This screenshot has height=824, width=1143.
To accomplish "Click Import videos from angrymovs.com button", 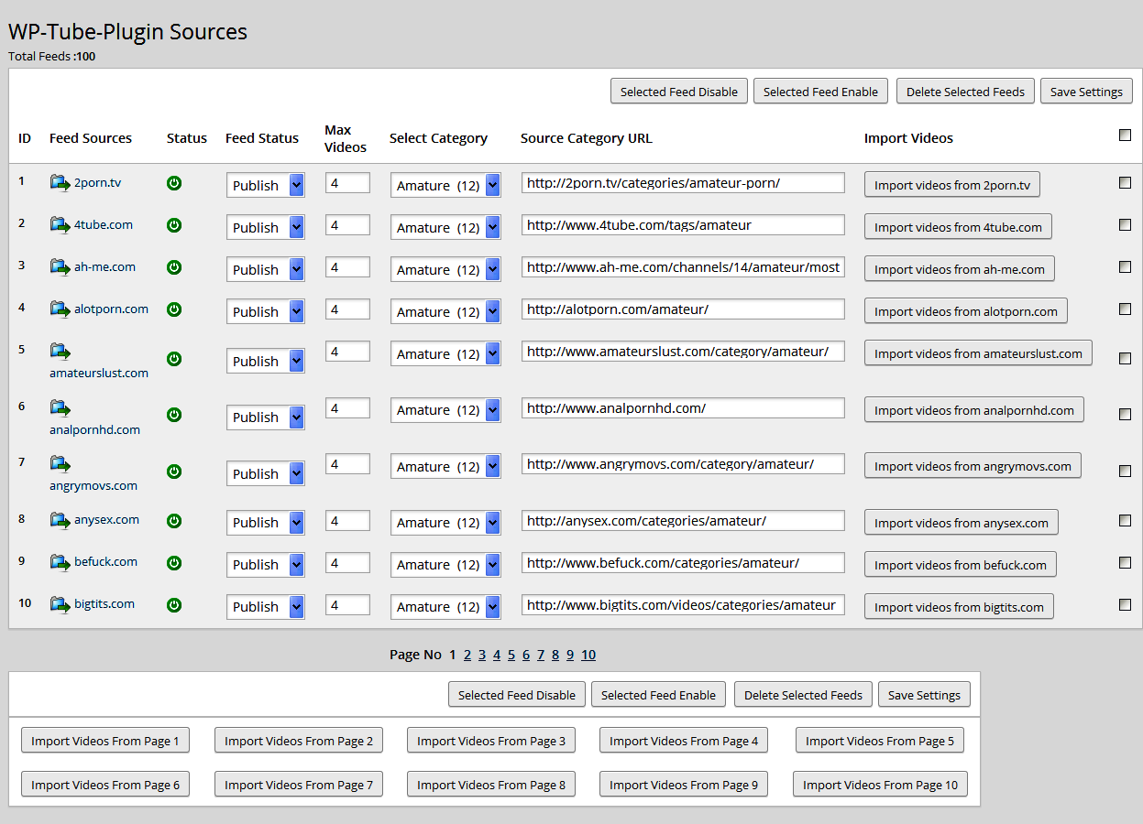I will [x=973, y=466].
